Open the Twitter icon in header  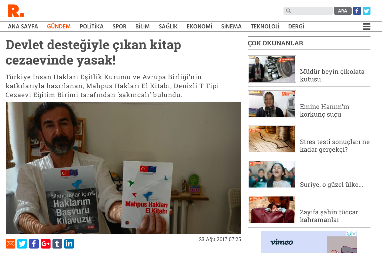coord(367,11)
